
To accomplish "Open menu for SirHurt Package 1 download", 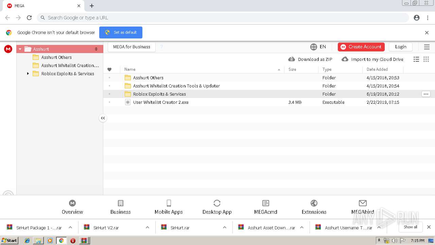I will tap(70, 228).
